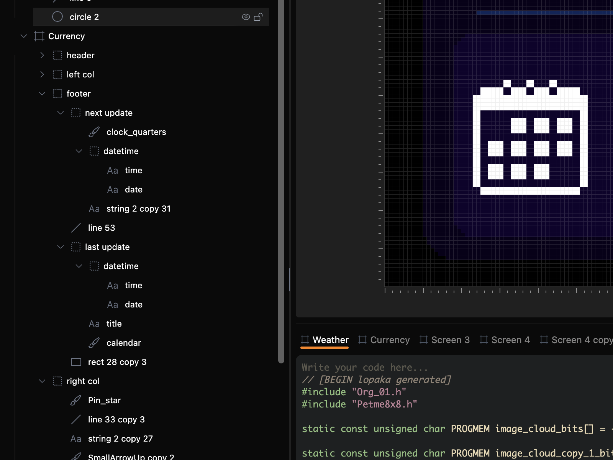Collapse the next update group

61,113
